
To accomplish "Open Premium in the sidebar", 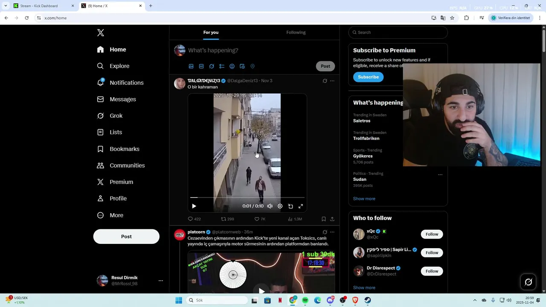I will pos(115,182).
